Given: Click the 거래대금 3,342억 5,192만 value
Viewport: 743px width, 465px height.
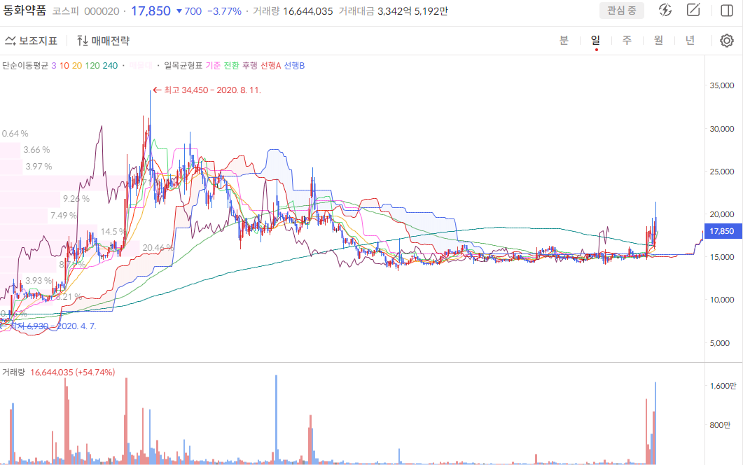Looking at the screenshot, I should click(x=394, y=11).
